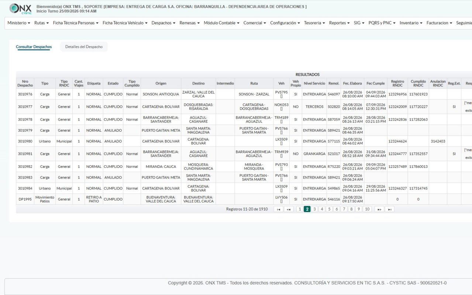Viewport: 472px width, 295px height.
Task: Open the Inventario menu
Action: (411, 23)
